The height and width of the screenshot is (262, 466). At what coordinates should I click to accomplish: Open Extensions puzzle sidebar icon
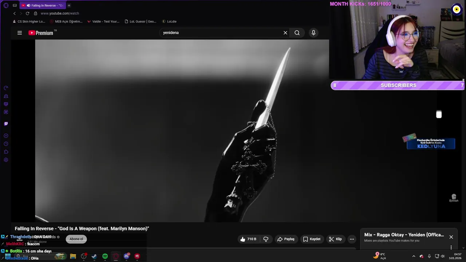point(6,152)
